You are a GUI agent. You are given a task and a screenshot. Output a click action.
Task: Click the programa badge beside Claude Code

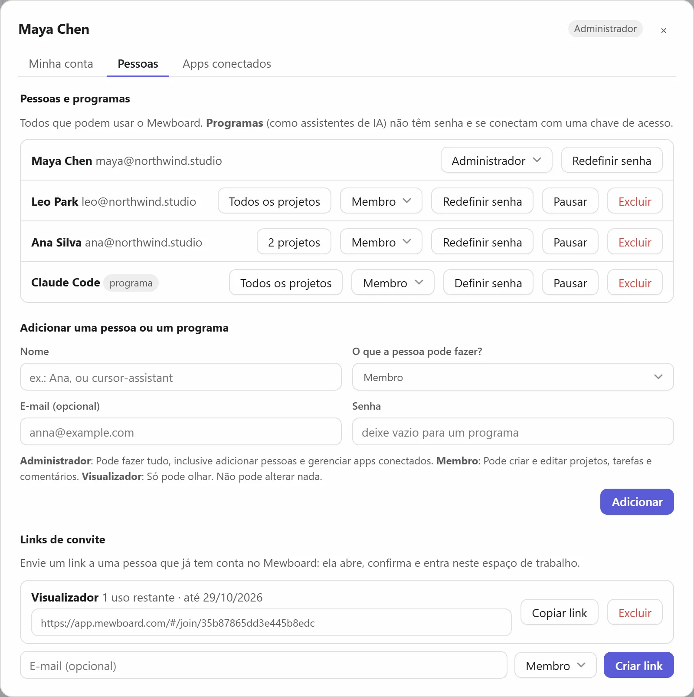pyautogui.click(x=131, y=283)
